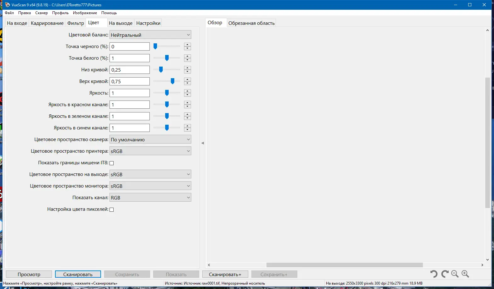This screenshot has height=289, width=494.
Task: Increase 'Точка черного' with the up stepper arrow
Action: (x=188, y=45)
